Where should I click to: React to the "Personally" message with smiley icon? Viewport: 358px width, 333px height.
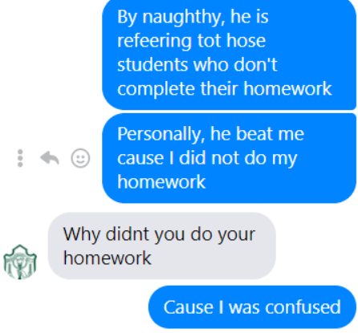pos(80,158)
